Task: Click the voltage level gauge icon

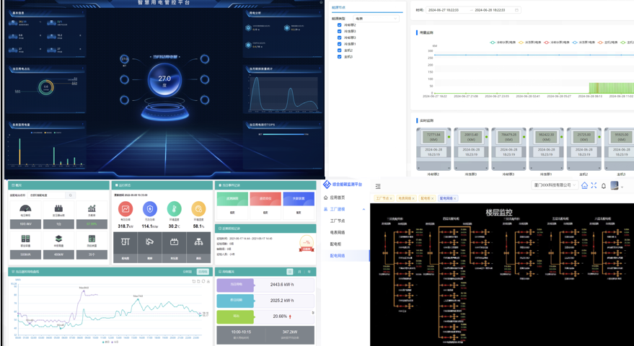Action: 25,208
